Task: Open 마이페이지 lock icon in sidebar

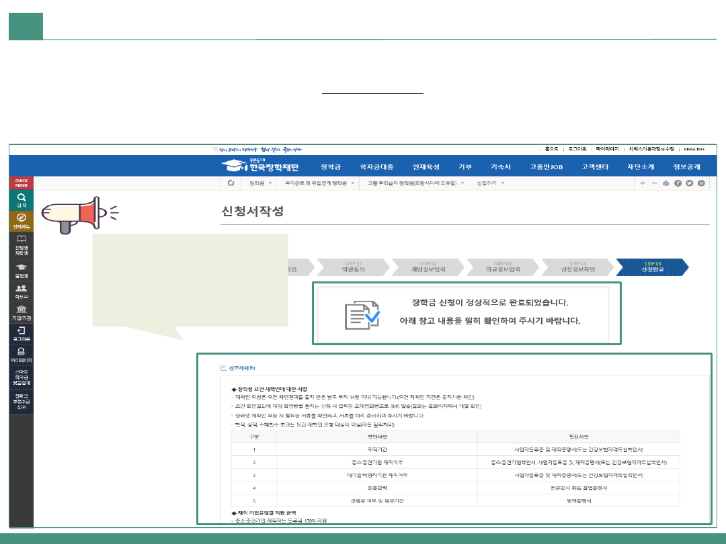Action: [22, 354]
